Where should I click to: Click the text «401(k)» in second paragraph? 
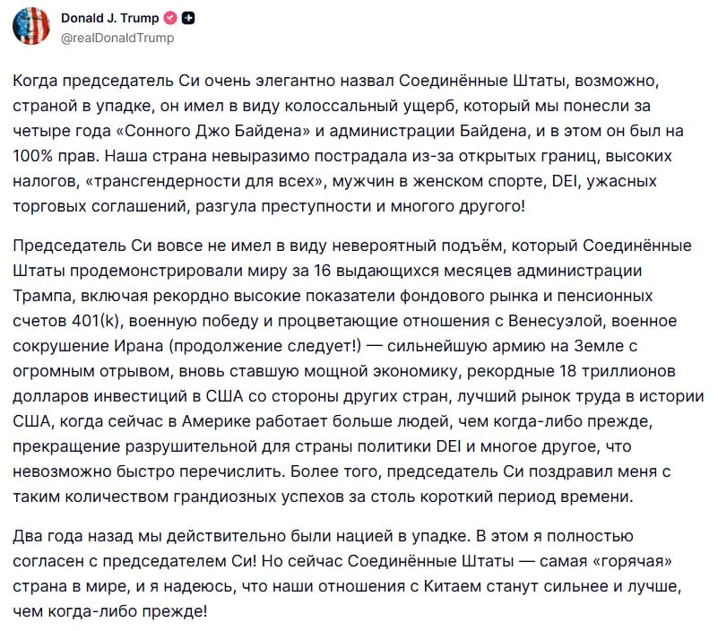(x=96, y=321)
